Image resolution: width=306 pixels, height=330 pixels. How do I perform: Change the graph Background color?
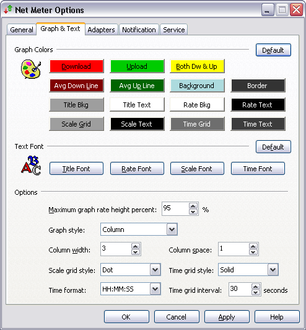(x=197, y=86)
